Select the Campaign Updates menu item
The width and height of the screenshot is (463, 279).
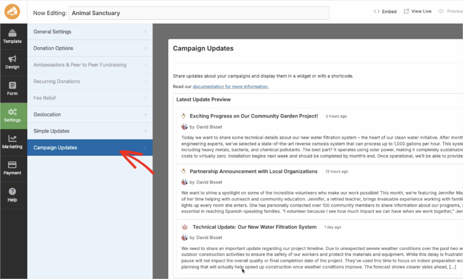tap(55, 148)
